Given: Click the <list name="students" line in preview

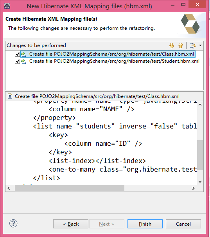Looking at the screenshot, I should click(115, 127).
